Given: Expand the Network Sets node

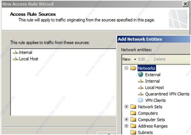Looking at the screenshot, I should pyautogui.click(x=126, y=107).
